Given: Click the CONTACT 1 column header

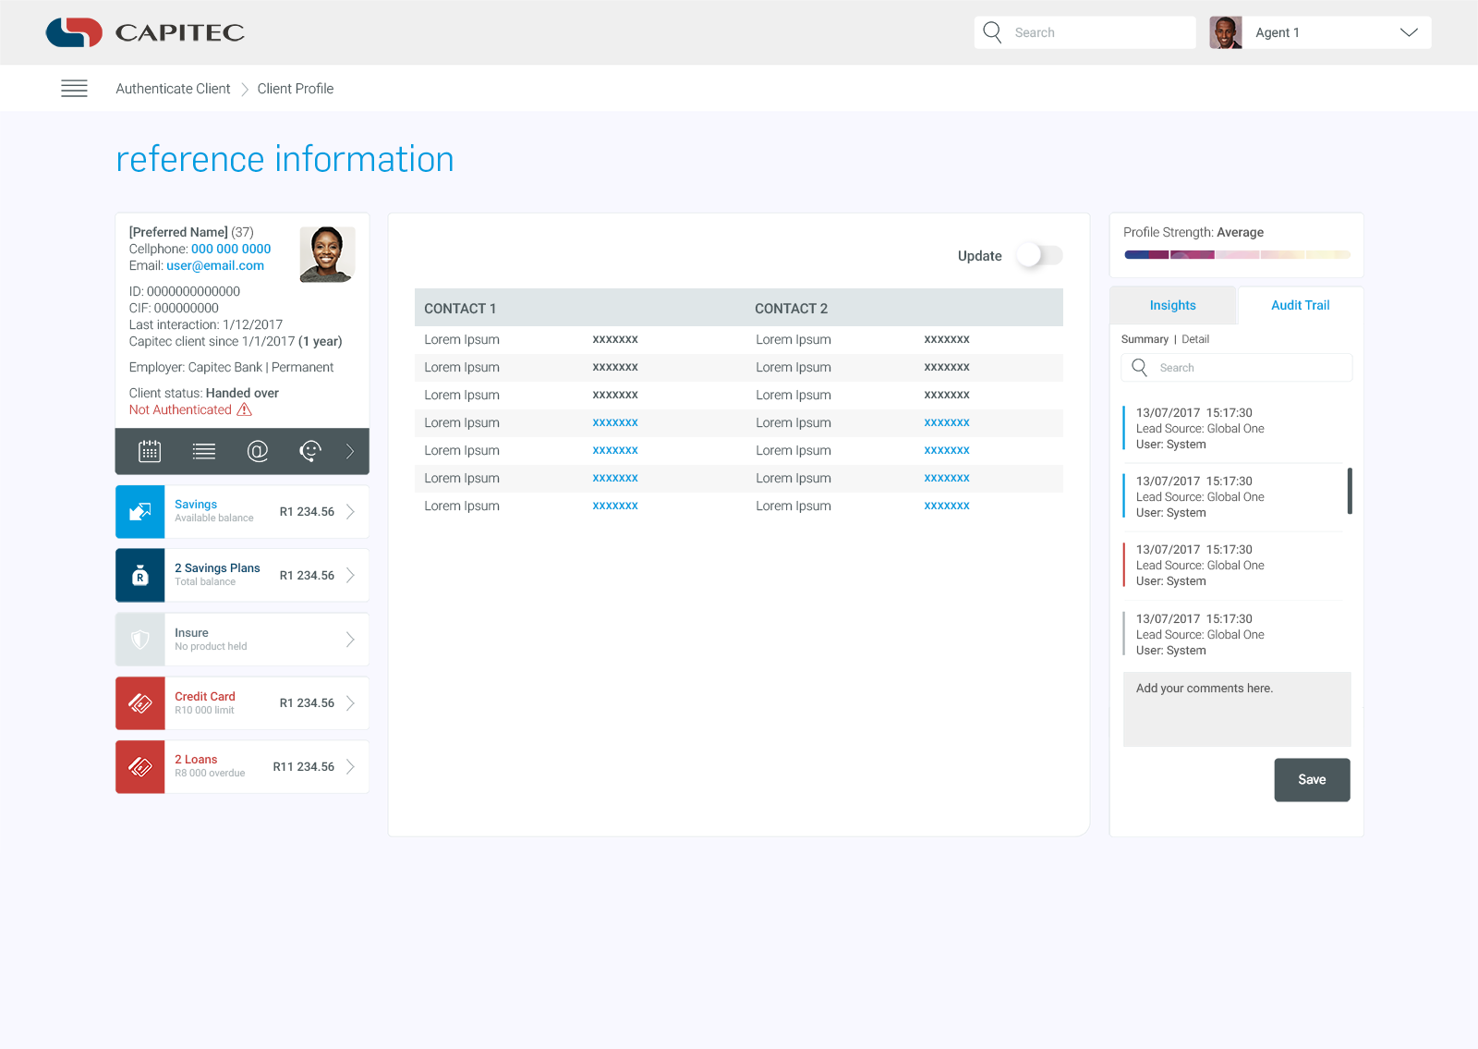Looking at the screenshot, I should point(460,309).
